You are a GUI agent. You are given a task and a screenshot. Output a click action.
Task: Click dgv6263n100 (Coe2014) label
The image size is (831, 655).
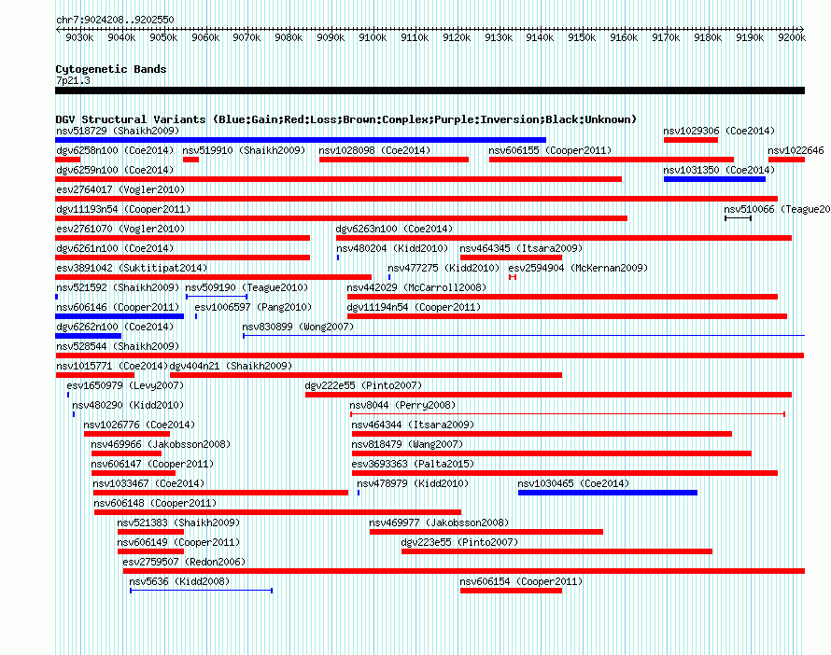394,229
